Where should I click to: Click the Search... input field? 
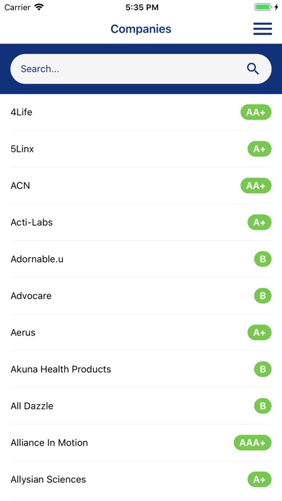pos(141,69)
